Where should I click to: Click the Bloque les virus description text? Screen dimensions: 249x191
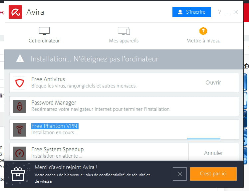point(84,86)
